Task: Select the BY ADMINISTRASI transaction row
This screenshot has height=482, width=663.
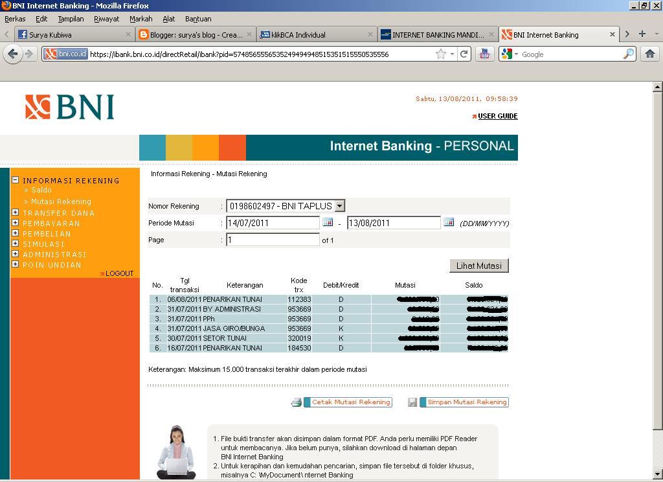Action: 328,309
